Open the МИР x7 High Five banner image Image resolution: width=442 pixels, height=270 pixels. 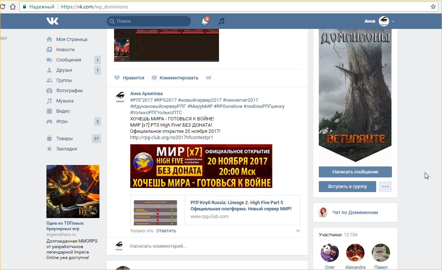pyautogui.click(x=201, y=166)
